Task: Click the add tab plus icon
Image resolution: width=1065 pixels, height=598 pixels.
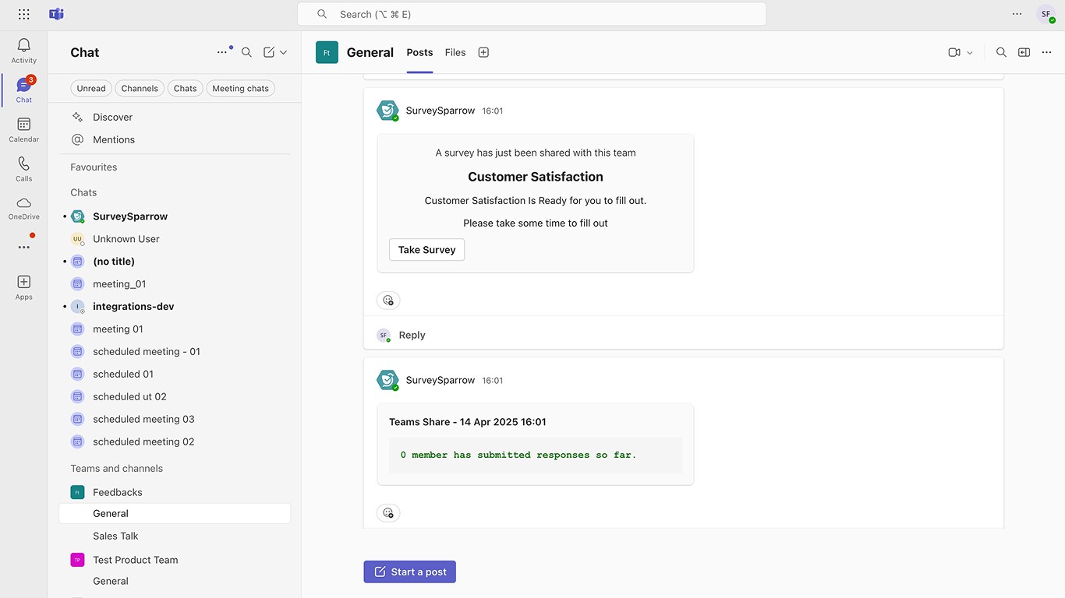Action: 483,52
